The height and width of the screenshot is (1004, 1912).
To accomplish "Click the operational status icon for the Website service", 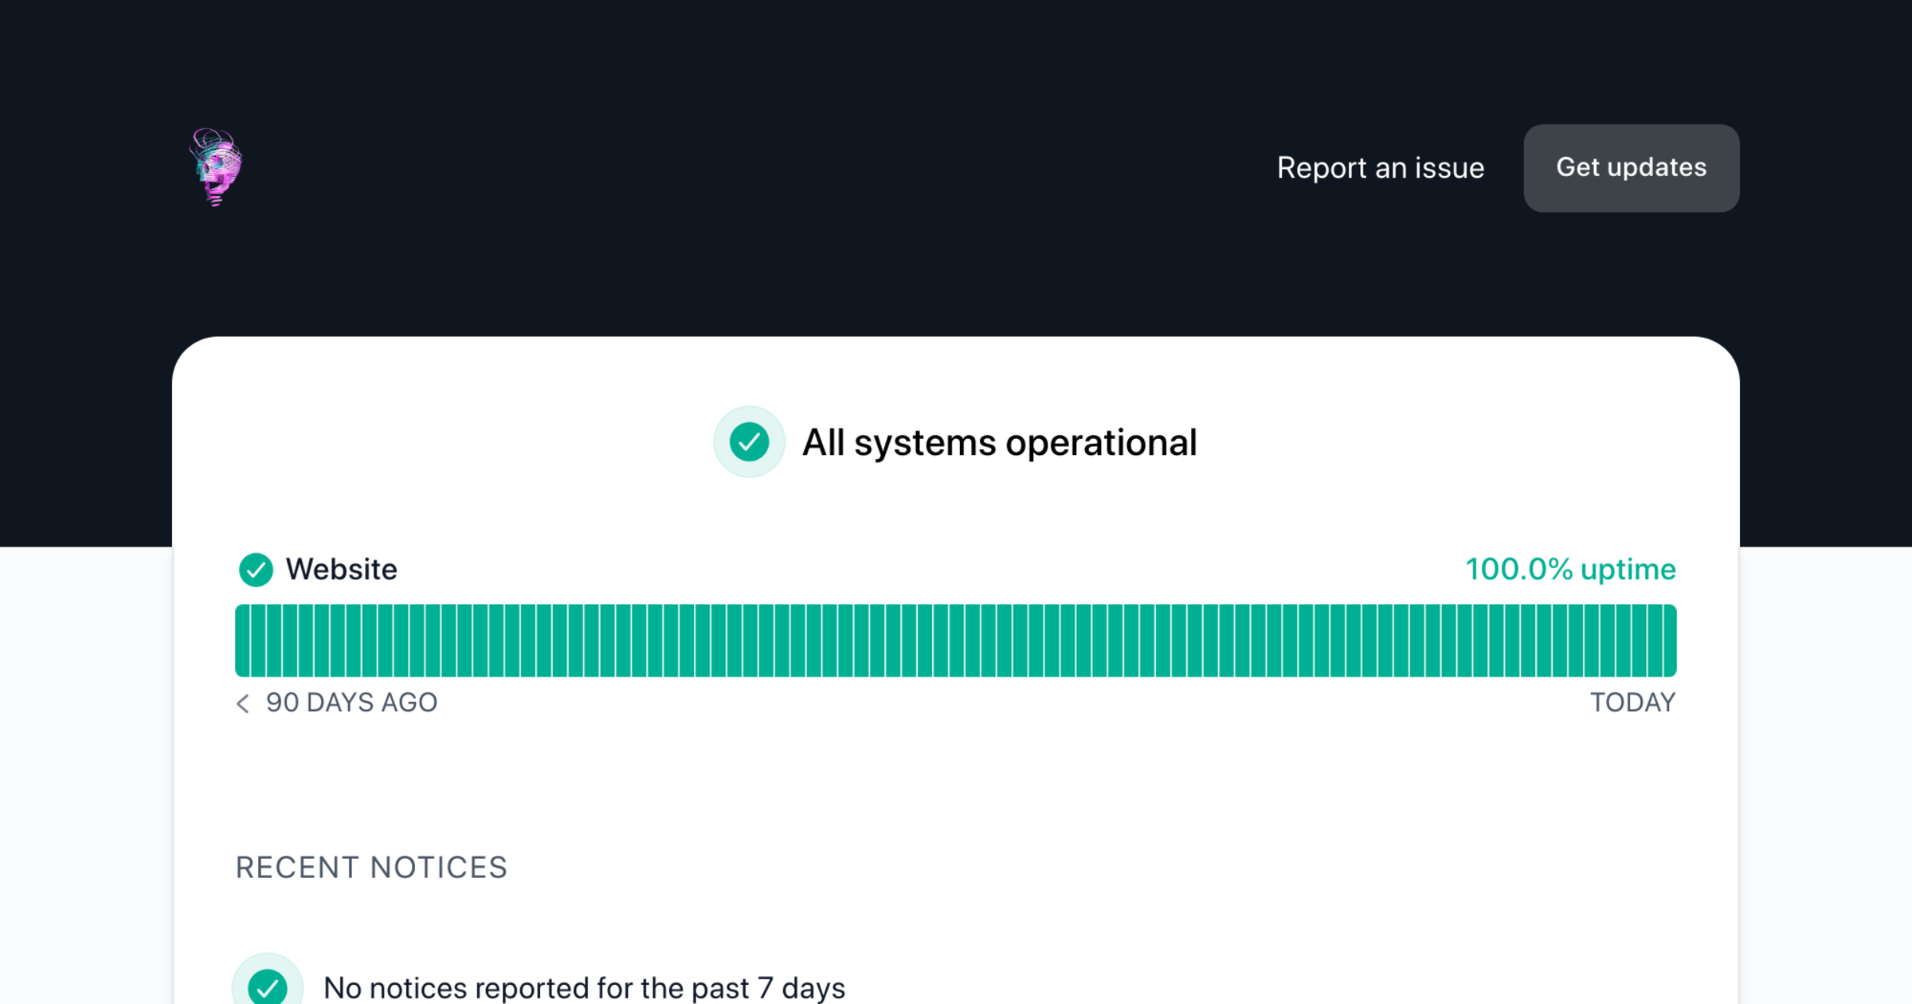I will (256, 569).
